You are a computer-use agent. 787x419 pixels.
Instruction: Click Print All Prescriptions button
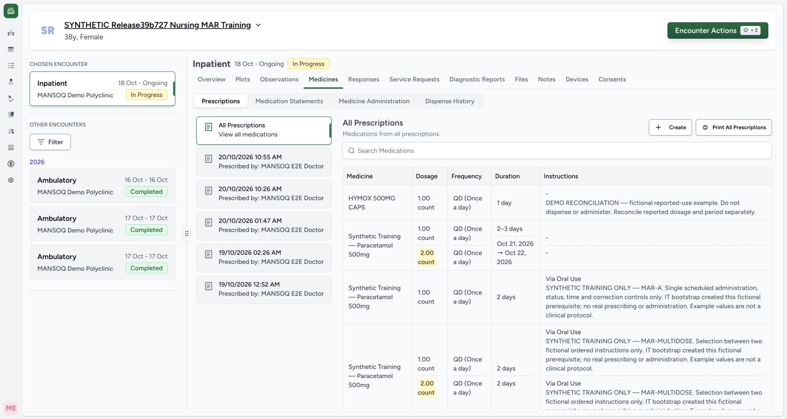click(x=734, y=127)
